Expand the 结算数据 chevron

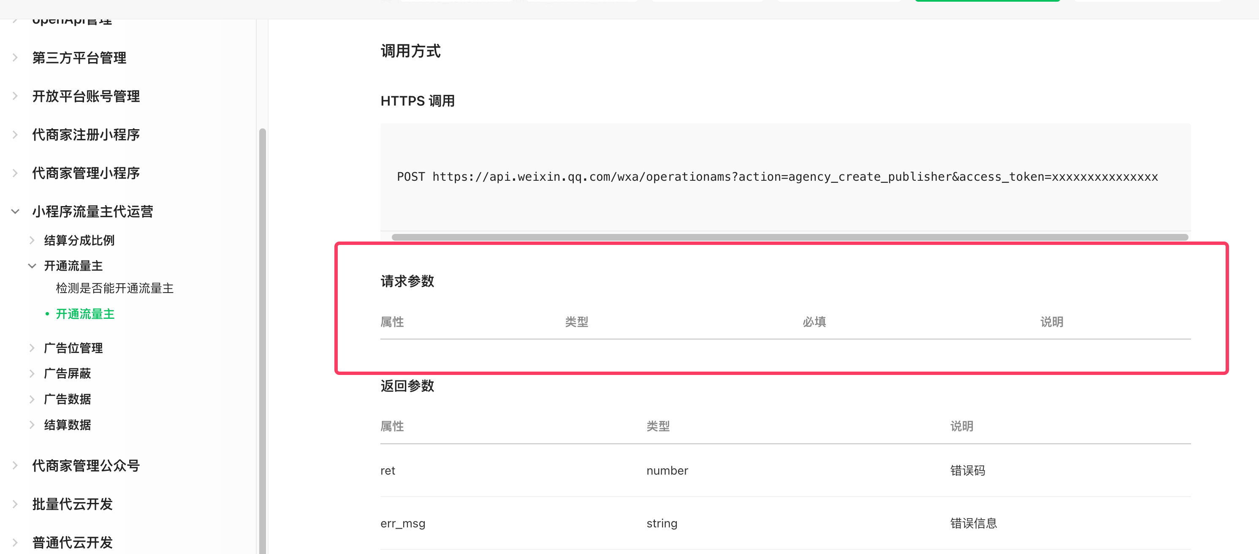[32, 425]
